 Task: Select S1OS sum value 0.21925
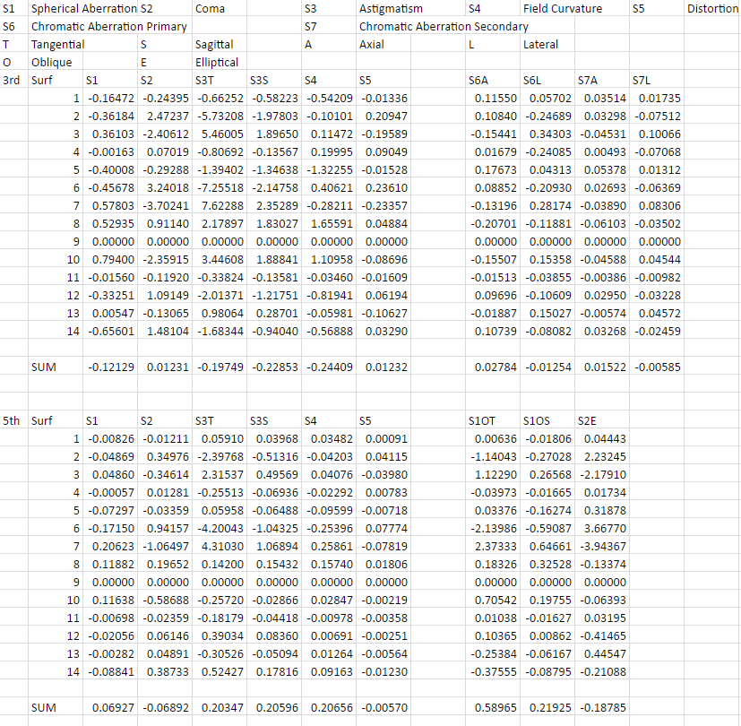tap(547, 707)
